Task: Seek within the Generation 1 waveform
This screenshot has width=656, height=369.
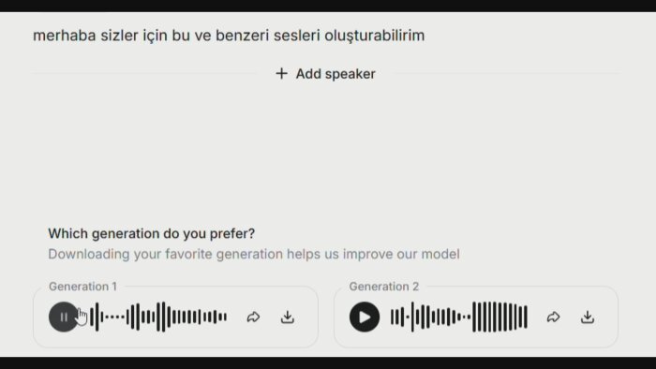Action: (158, 317)
